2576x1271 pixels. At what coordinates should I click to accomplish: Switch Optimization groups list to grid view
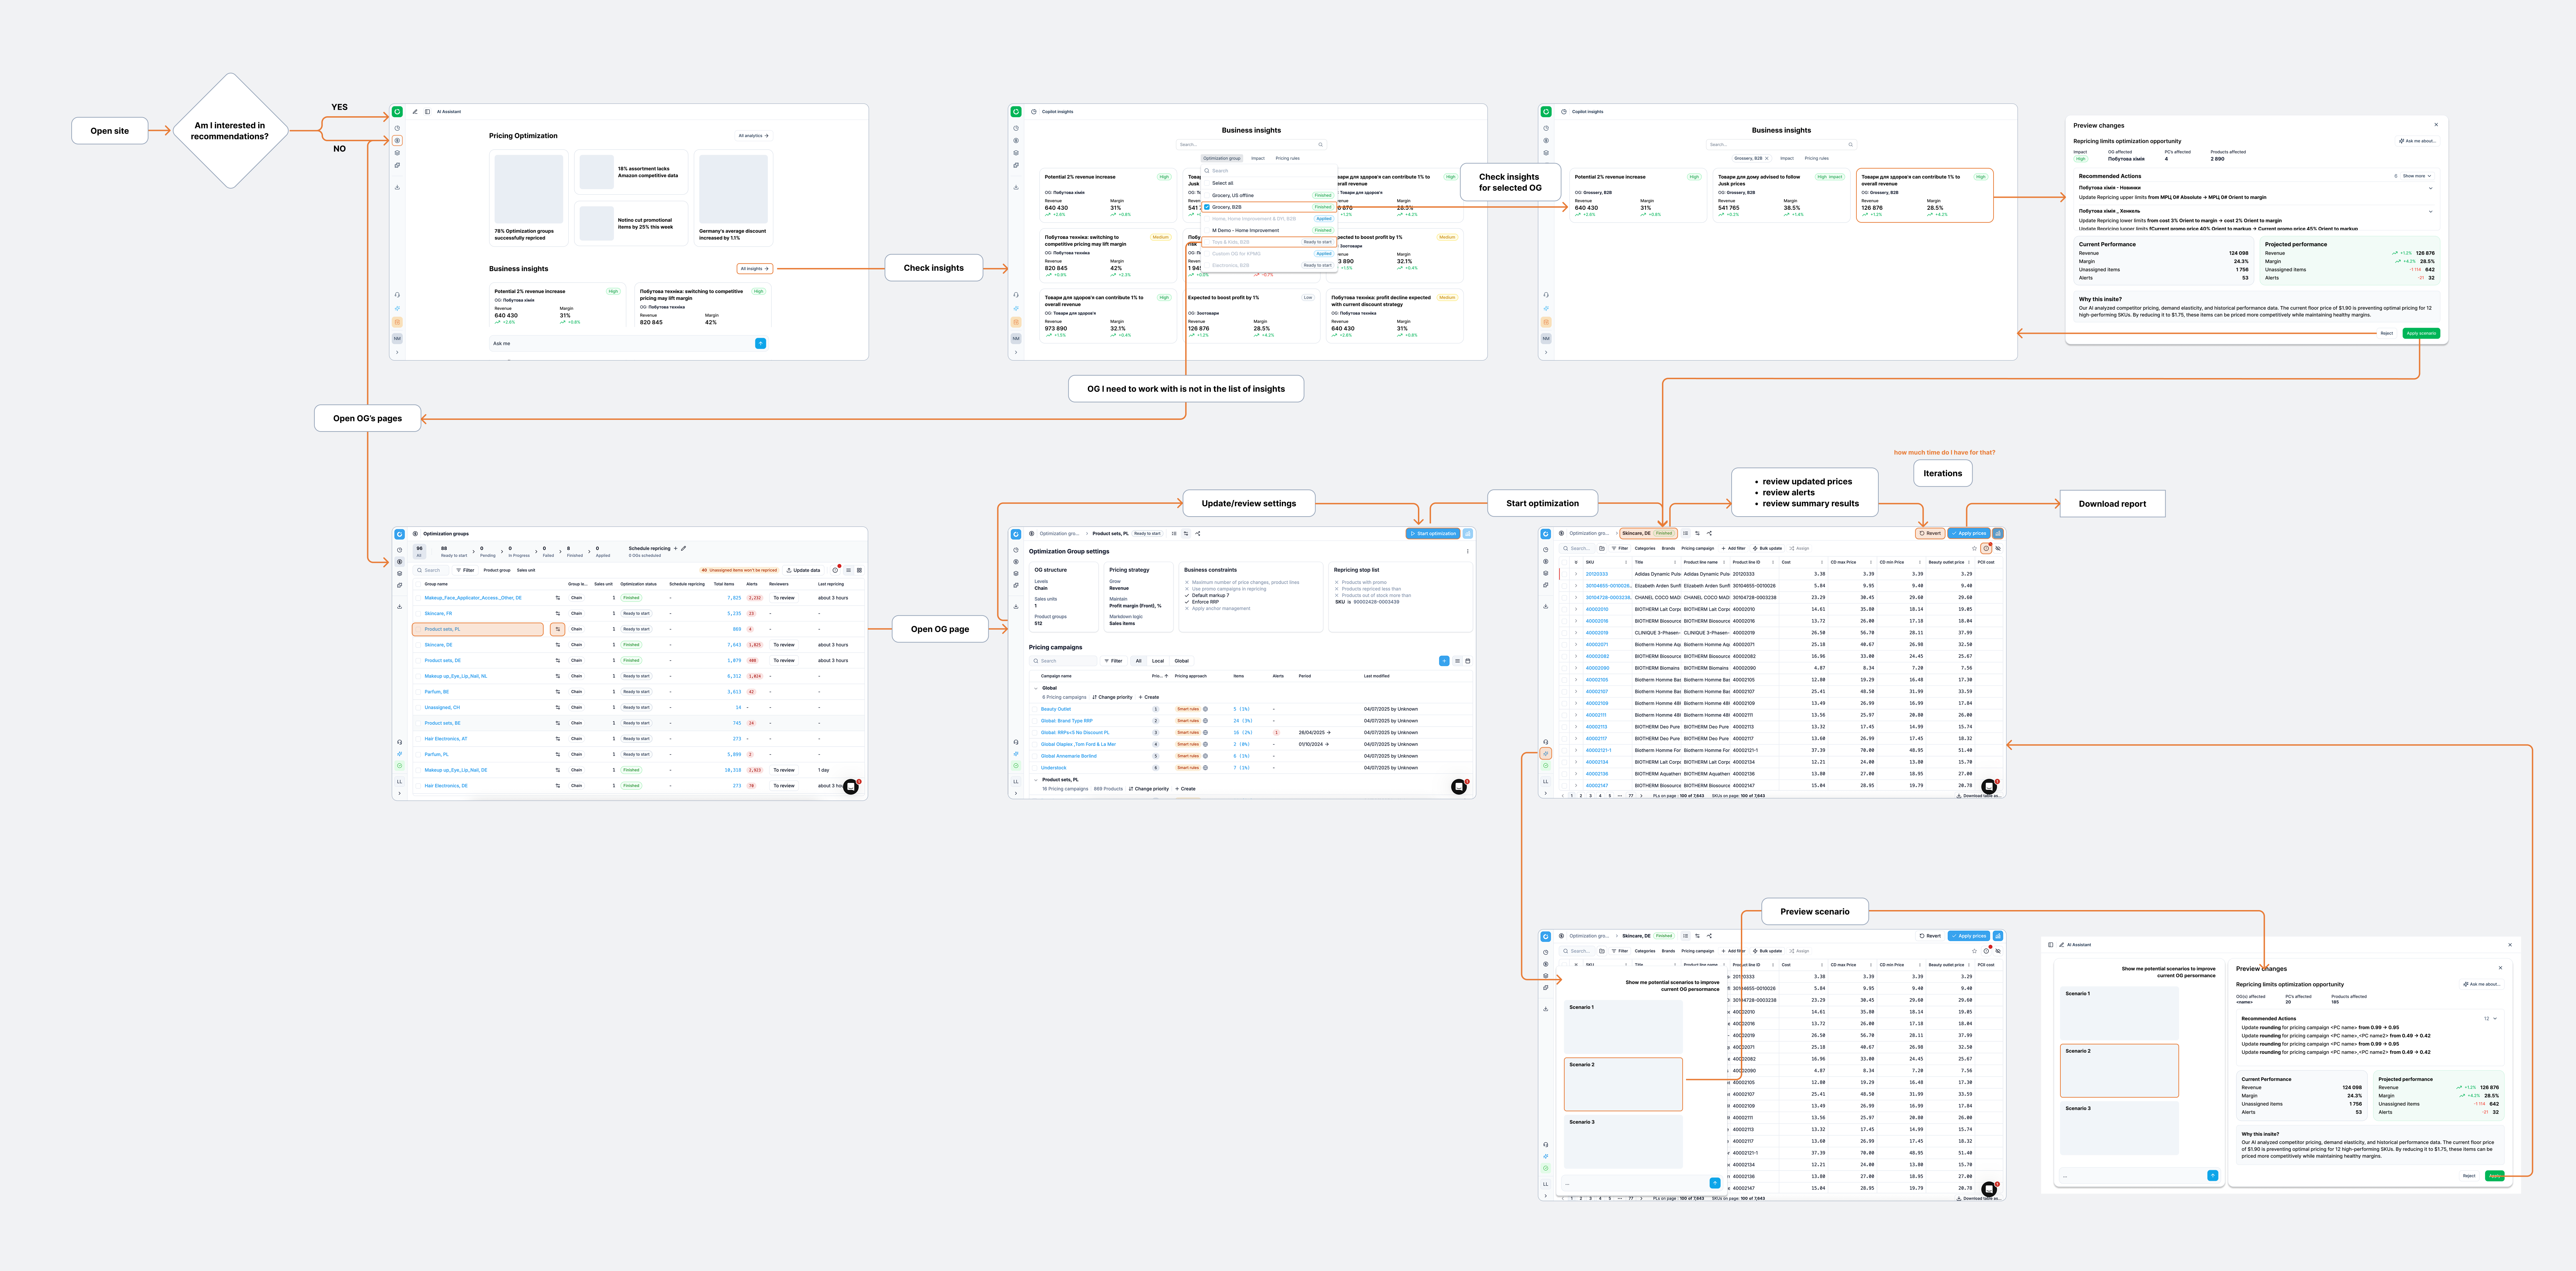(859, 570)
